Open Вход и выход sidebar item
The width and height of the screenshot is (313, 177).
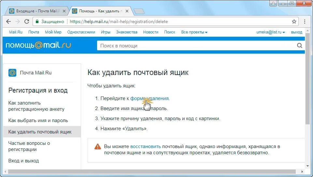coord(23,161)
